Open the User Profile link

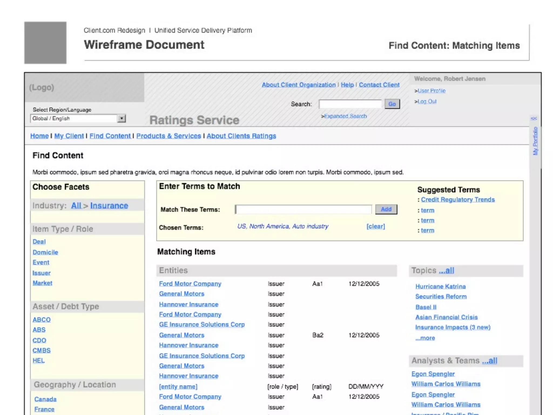coord(431,91)
